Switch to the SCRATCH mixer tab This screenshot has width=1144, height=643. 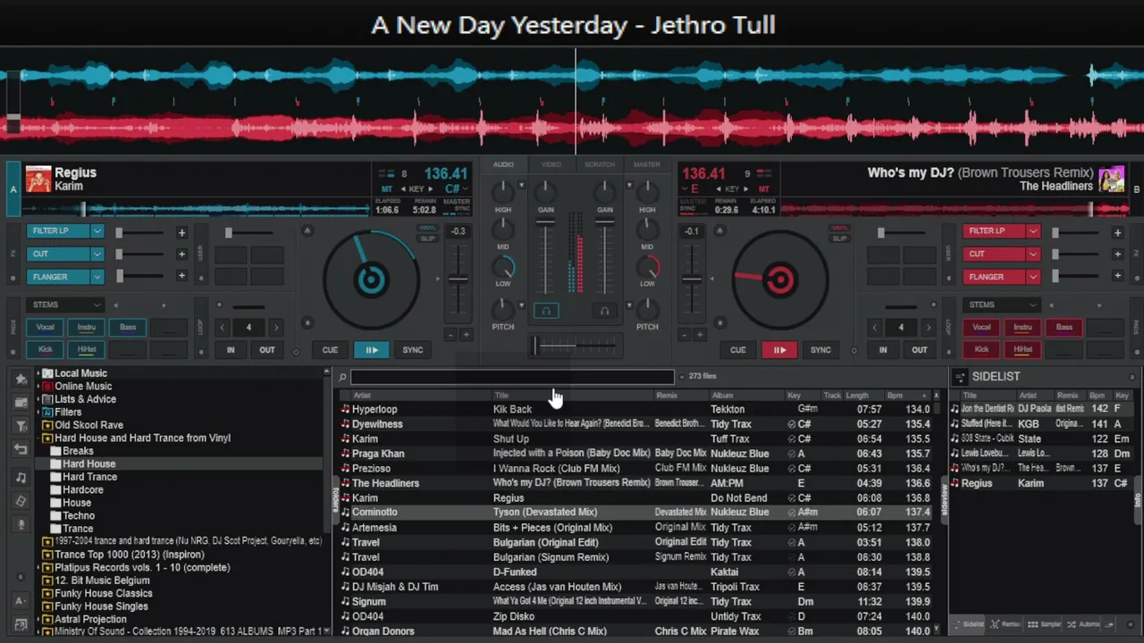point(599,164)
